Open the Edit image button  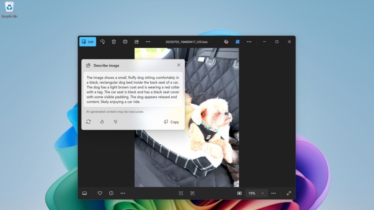[88, 42]
